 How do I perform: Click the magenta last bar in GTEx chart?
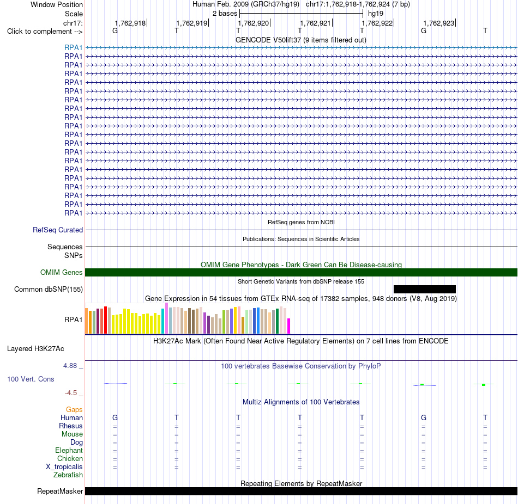tap(289, 326)
